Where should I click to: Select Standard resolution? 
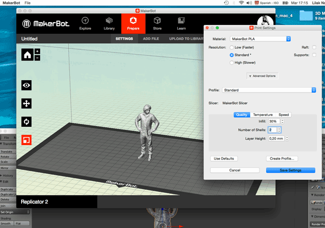pos(231,55)
